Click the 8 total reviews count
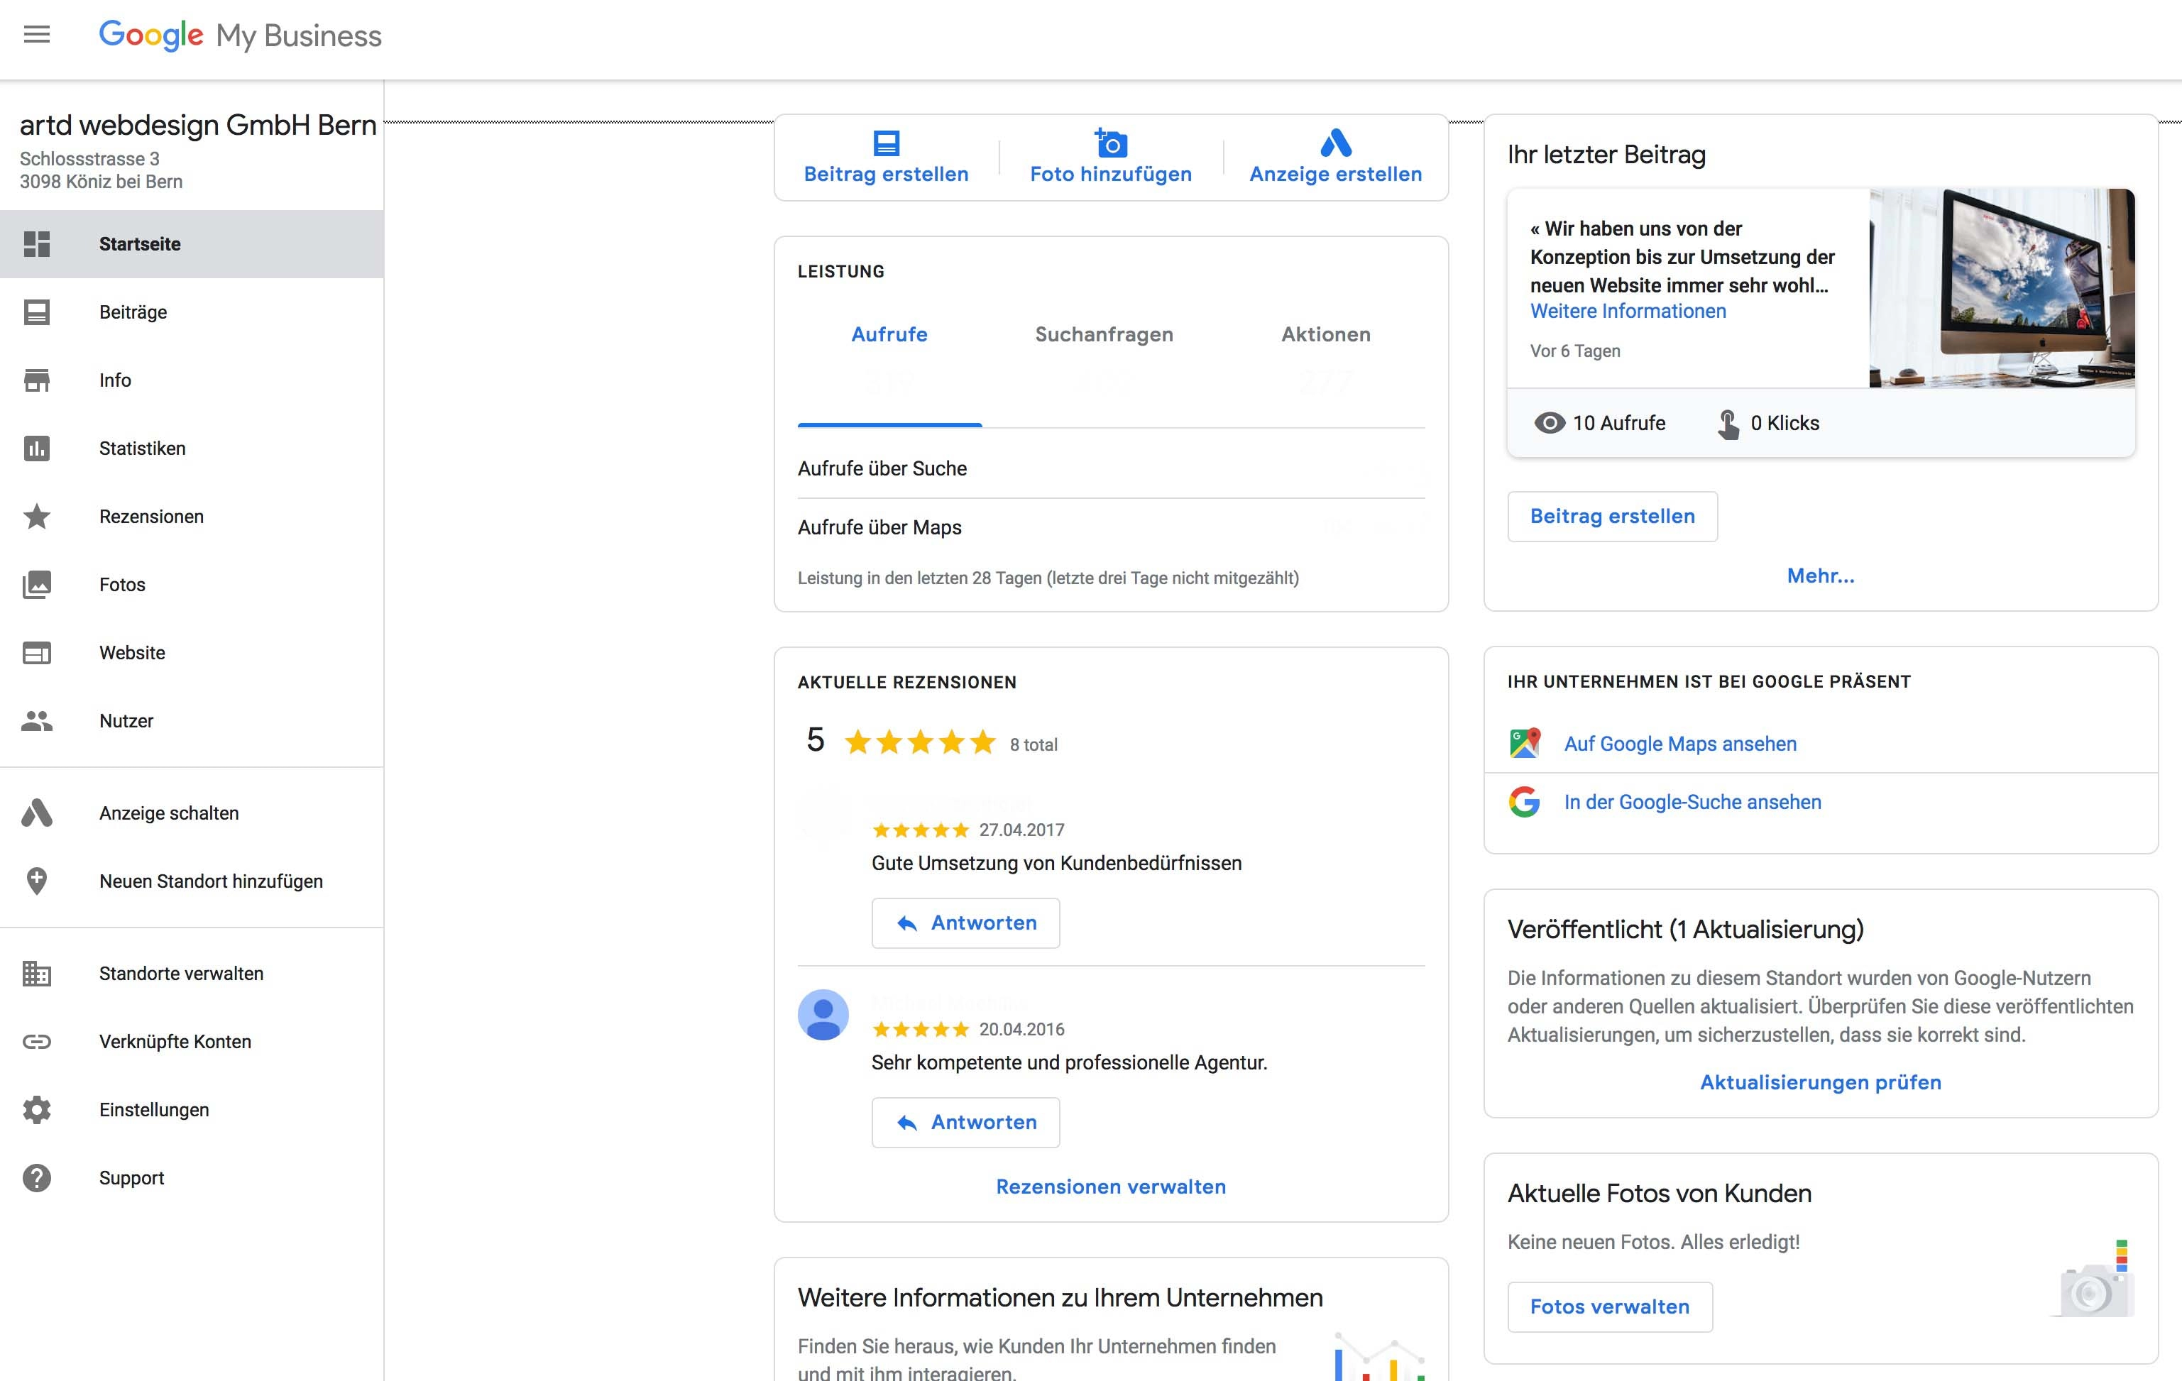Screen dimensions: 2182x1381 [1033, 745]
